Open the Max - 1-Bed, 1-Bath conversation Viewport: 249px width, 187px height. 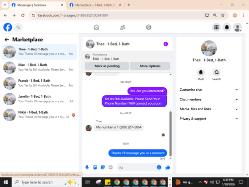click(x=39, y=67)
